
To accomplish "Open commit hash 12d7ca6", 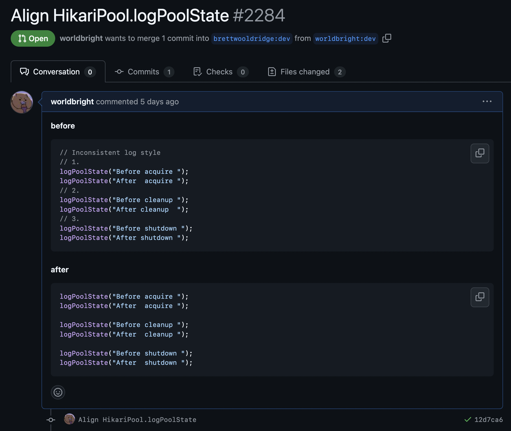I will click(488, 419).
